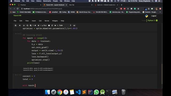This screenshot has width=171, height=96.
Task: Open the Jupyter Help menu
Action: [62, 21]
